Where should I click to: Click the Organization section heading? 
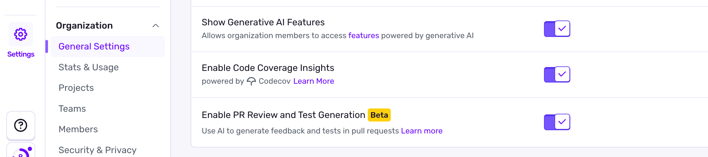tap(85, 26)
